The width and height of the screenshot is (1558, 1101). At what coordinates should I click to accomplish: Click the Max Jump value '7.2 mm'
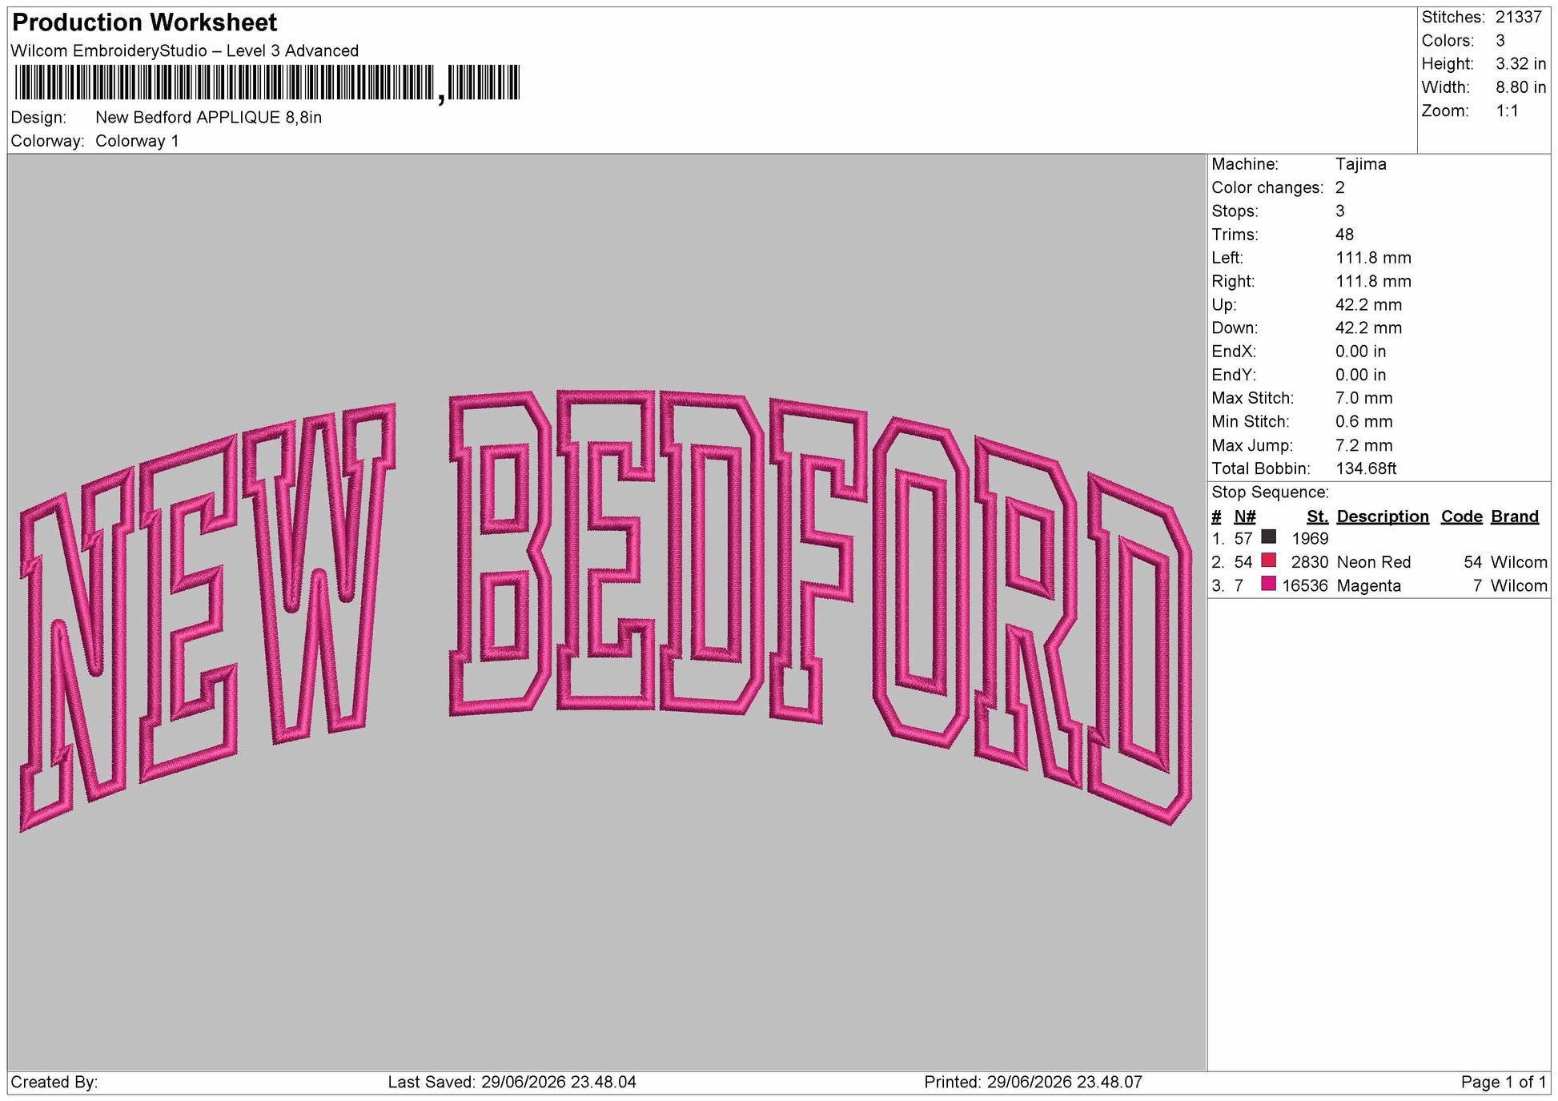pos(1363,445)
